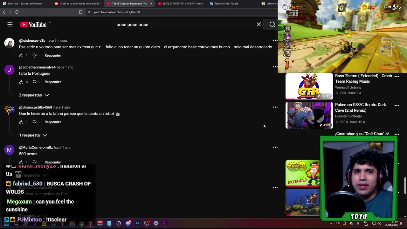
Task: Open Brave browser from the taskbar
Action: pyautogui.click(x=91, y=224)
